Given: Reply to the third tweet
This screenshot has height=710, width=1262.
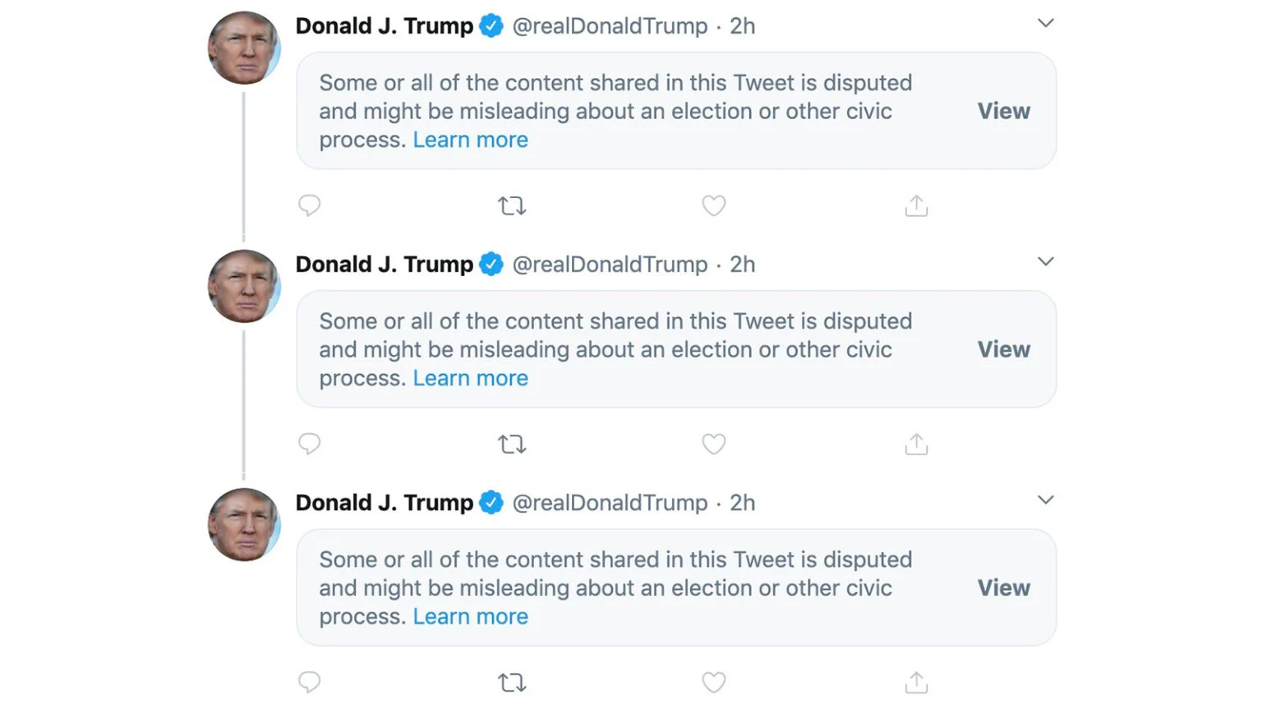Looking at the screenshot, I should [x=309, y=682].
